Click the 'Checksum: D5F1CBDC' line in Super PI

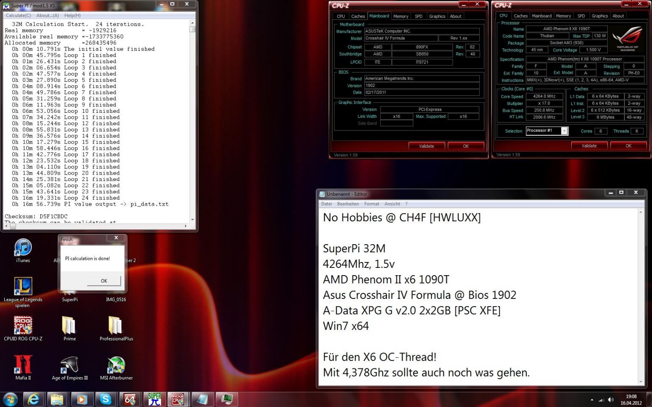[36, 216]
